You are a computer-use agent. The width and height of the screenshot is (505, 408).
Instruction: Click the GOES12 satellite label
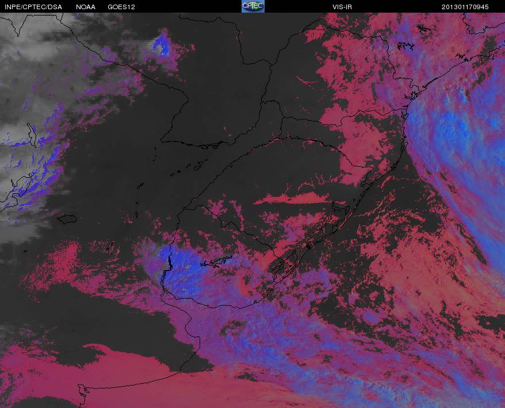(121, 7)
